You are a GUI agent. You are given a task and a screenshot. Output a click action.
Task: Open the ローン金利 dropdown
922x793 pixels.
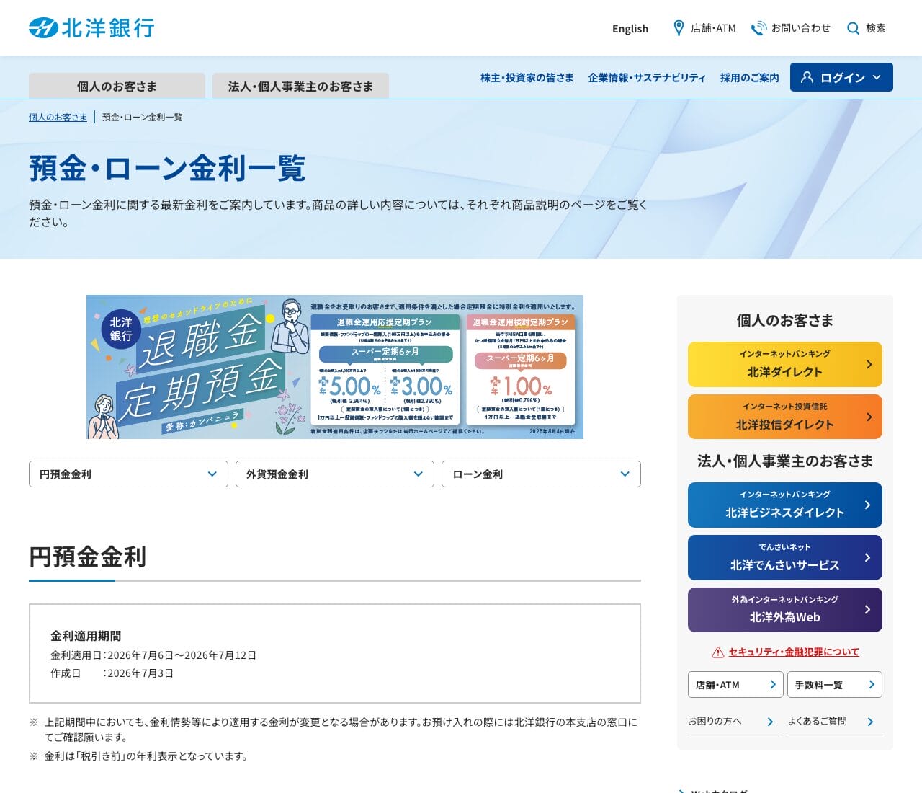541,474
